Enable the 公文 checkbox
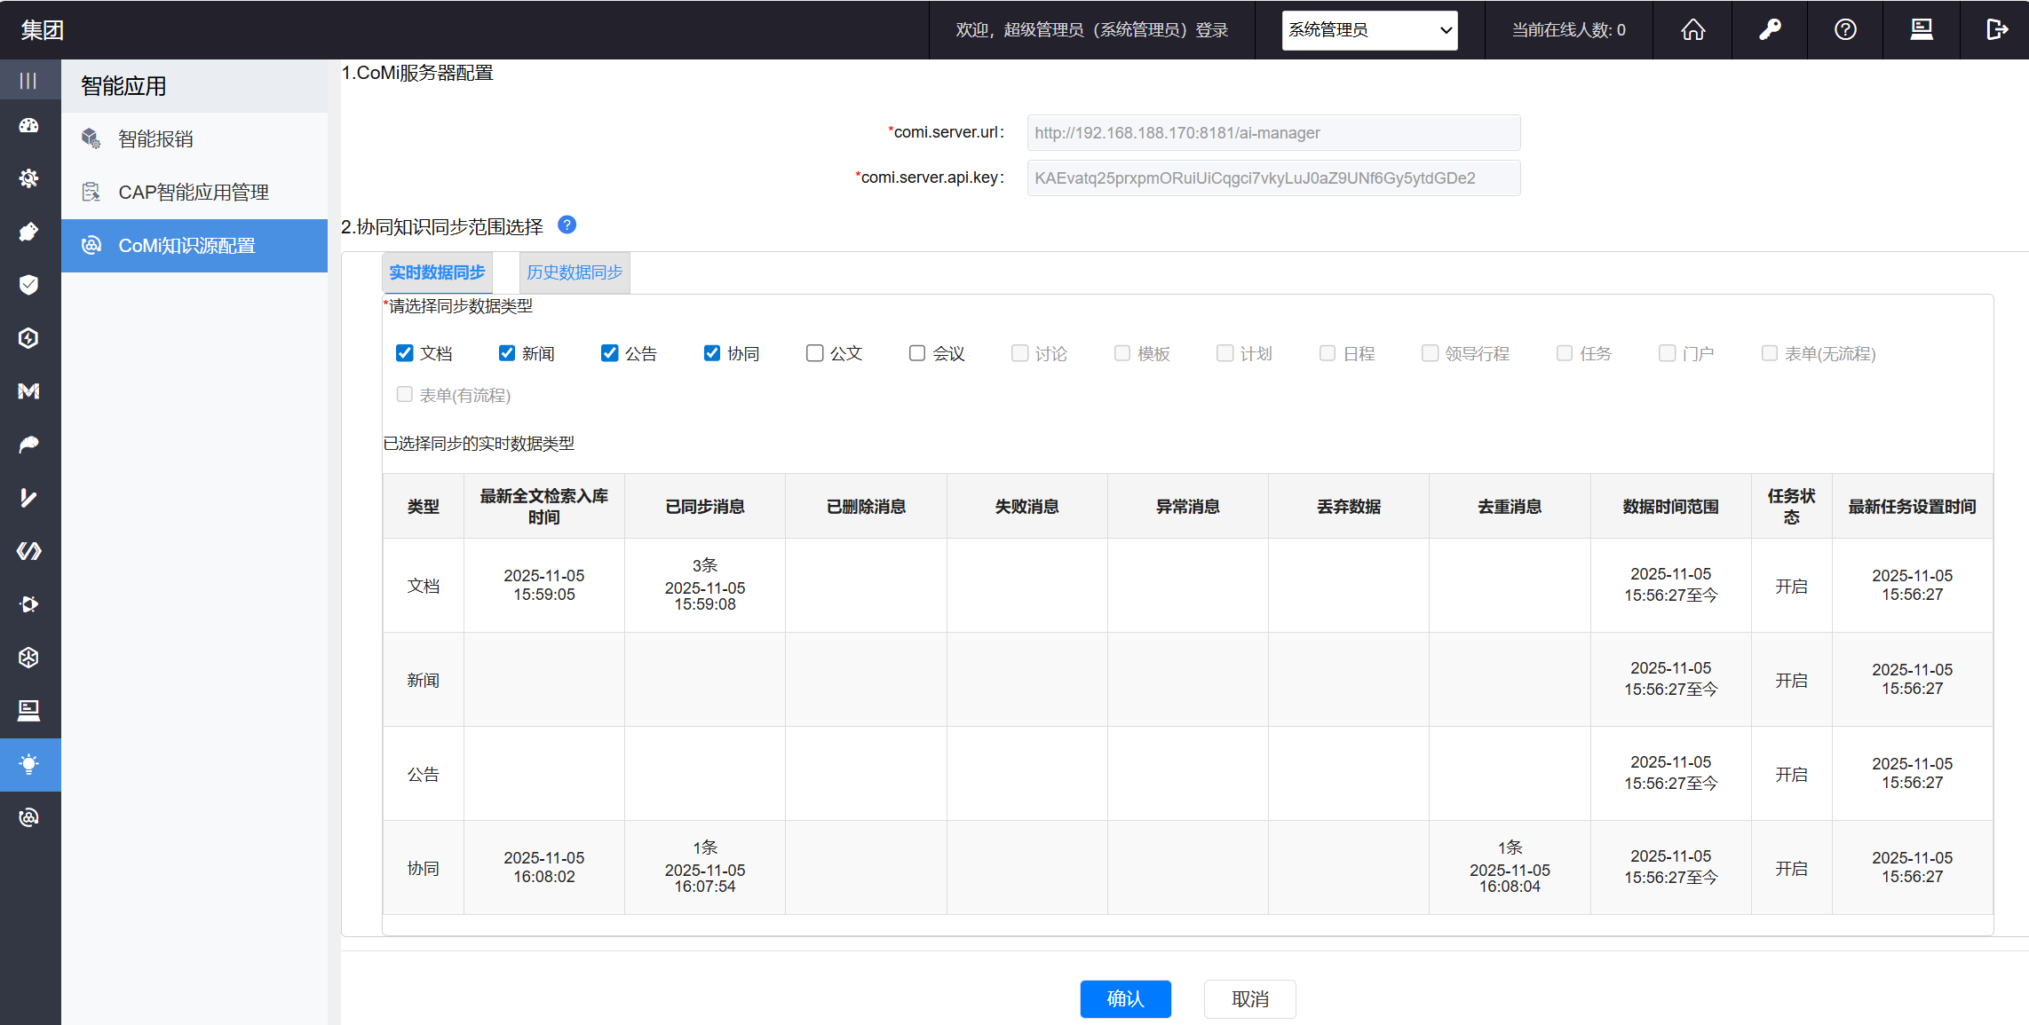The width and height of the screenshot is (2029, 1025). click(814, 353)
